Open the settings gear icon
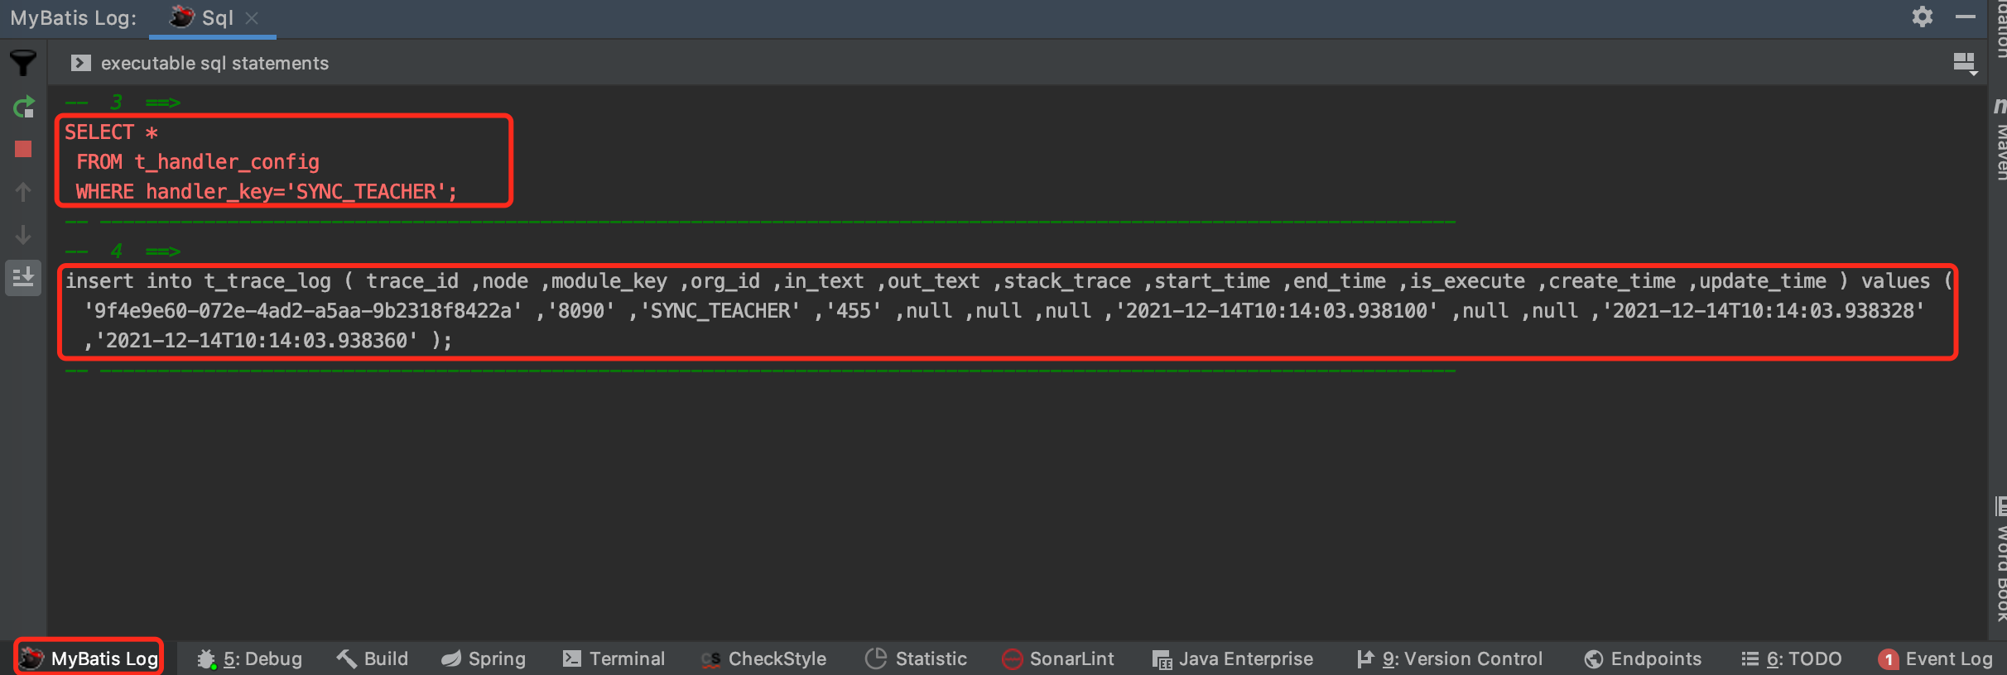 pyautogui.click(x=1922, y=17)
